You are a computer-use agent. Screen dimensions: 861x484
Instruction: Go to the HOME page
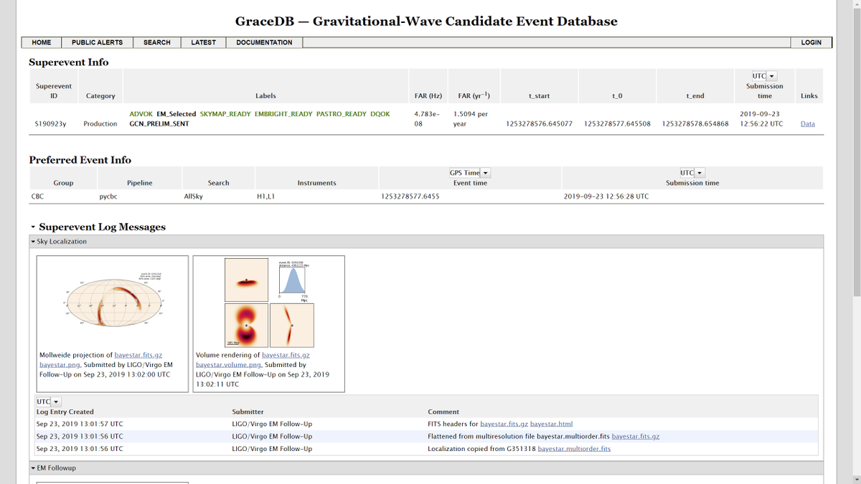(x=42, y=42)
